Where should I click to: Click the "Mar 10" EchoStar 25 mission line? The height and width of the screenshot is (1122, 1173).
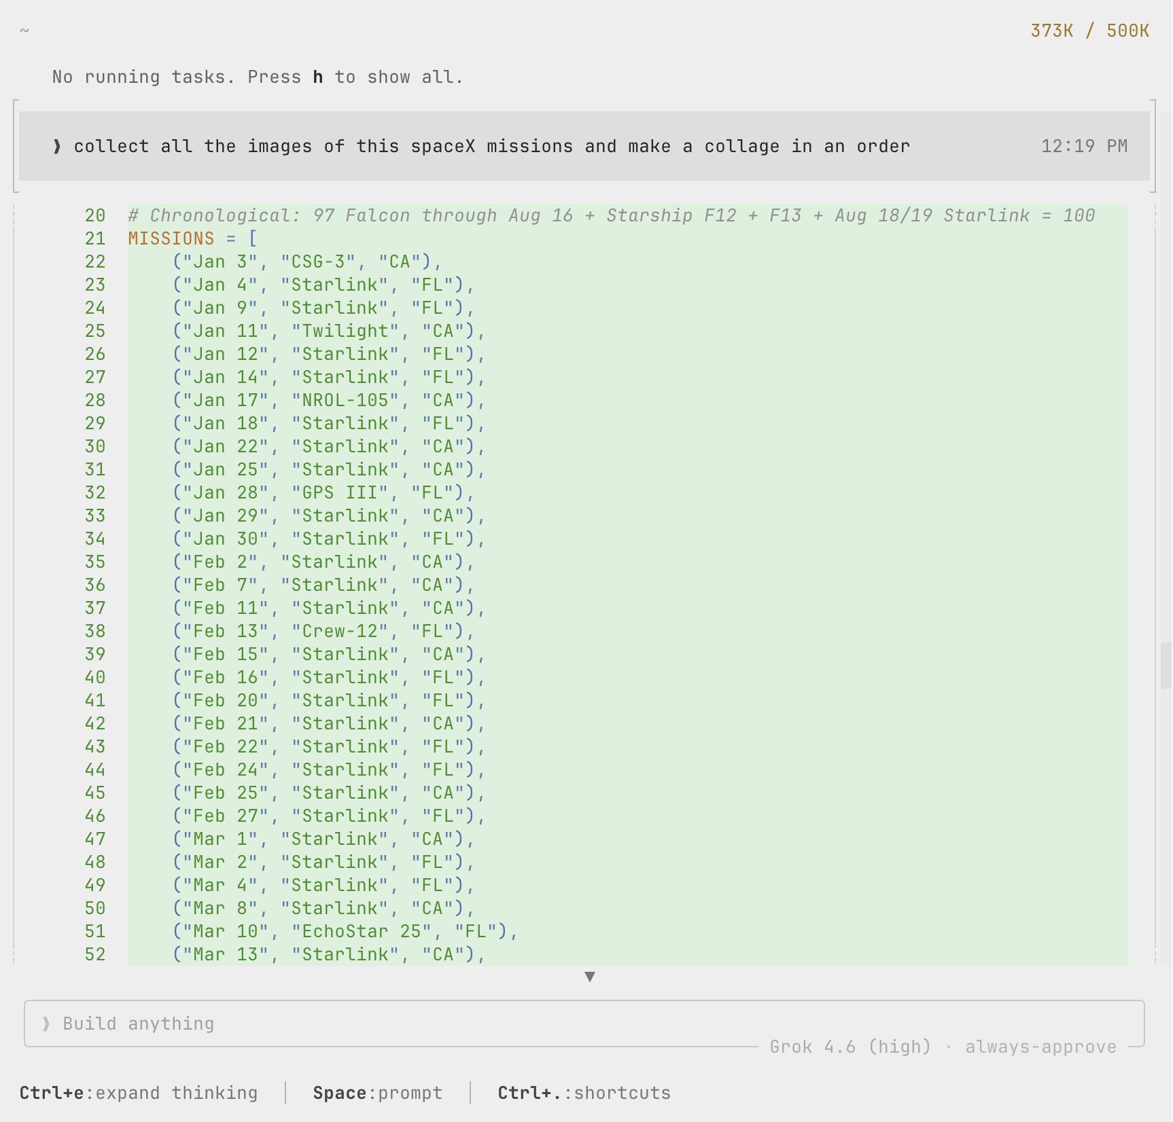coord(345,931)
